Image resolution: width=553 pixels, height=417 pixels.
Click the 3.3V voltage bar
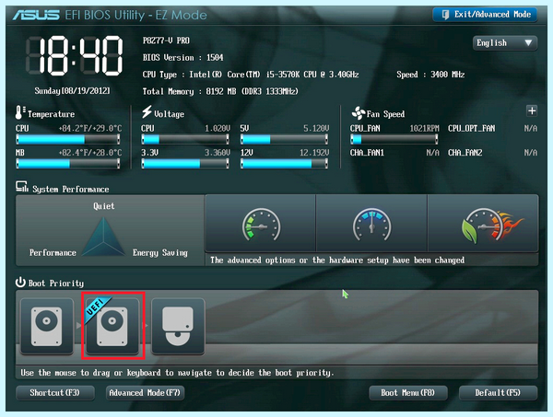point(185,164)
